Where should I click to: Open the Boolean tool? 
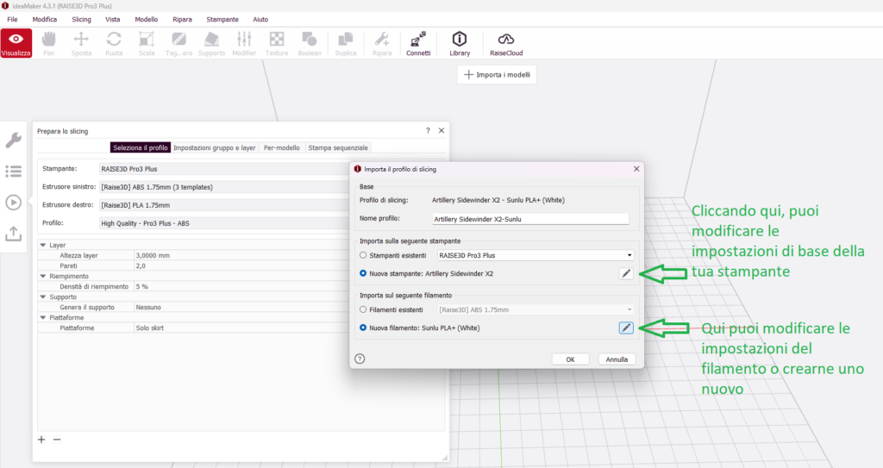tap(310, 43)
